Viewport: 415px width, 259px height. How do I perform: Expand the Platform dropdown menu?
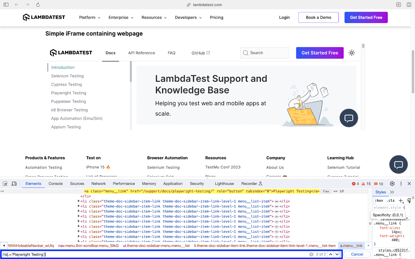point(90,17)
